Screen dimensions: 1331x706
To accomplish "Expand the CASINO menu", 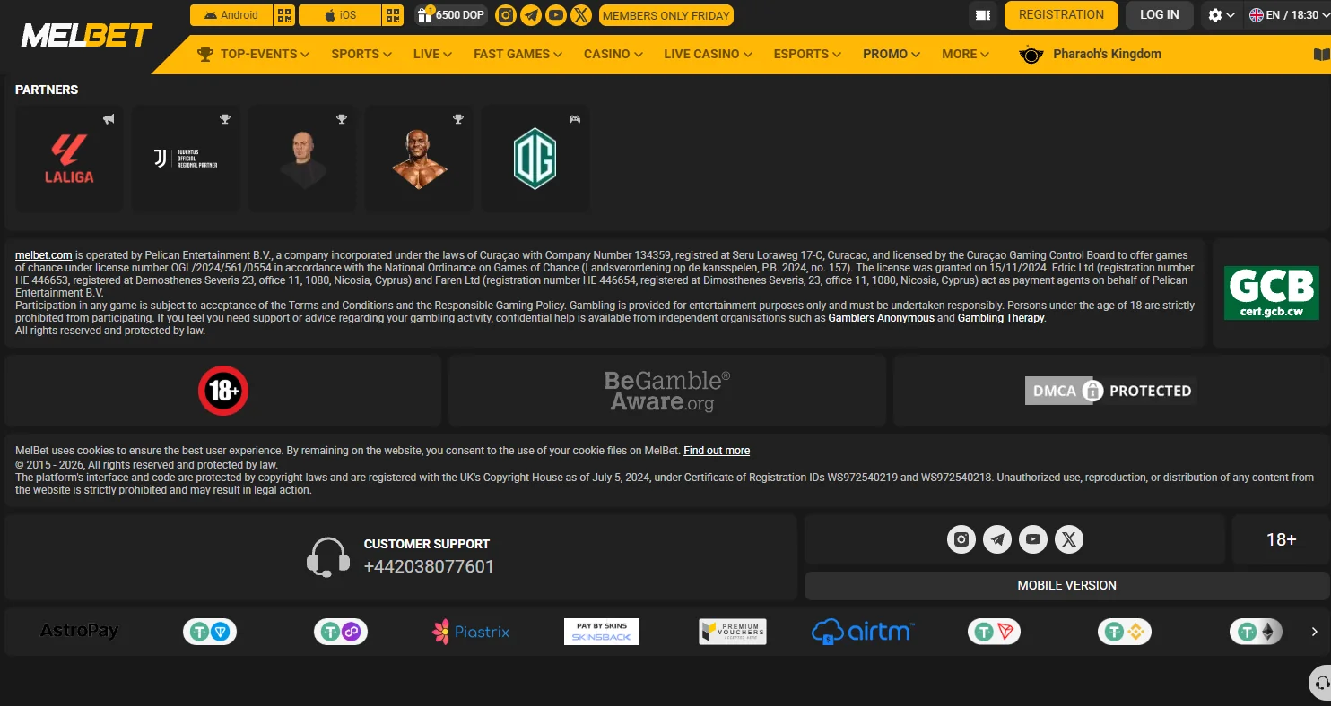I will tap(613, 54).
